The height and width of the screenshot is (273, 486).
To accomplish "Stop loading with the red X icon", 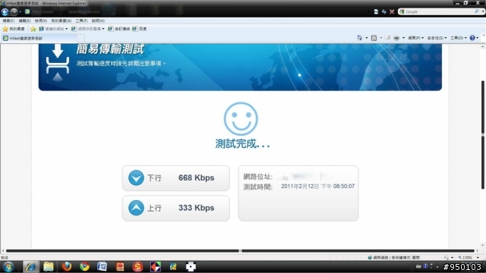I will (x=392, y=12).
